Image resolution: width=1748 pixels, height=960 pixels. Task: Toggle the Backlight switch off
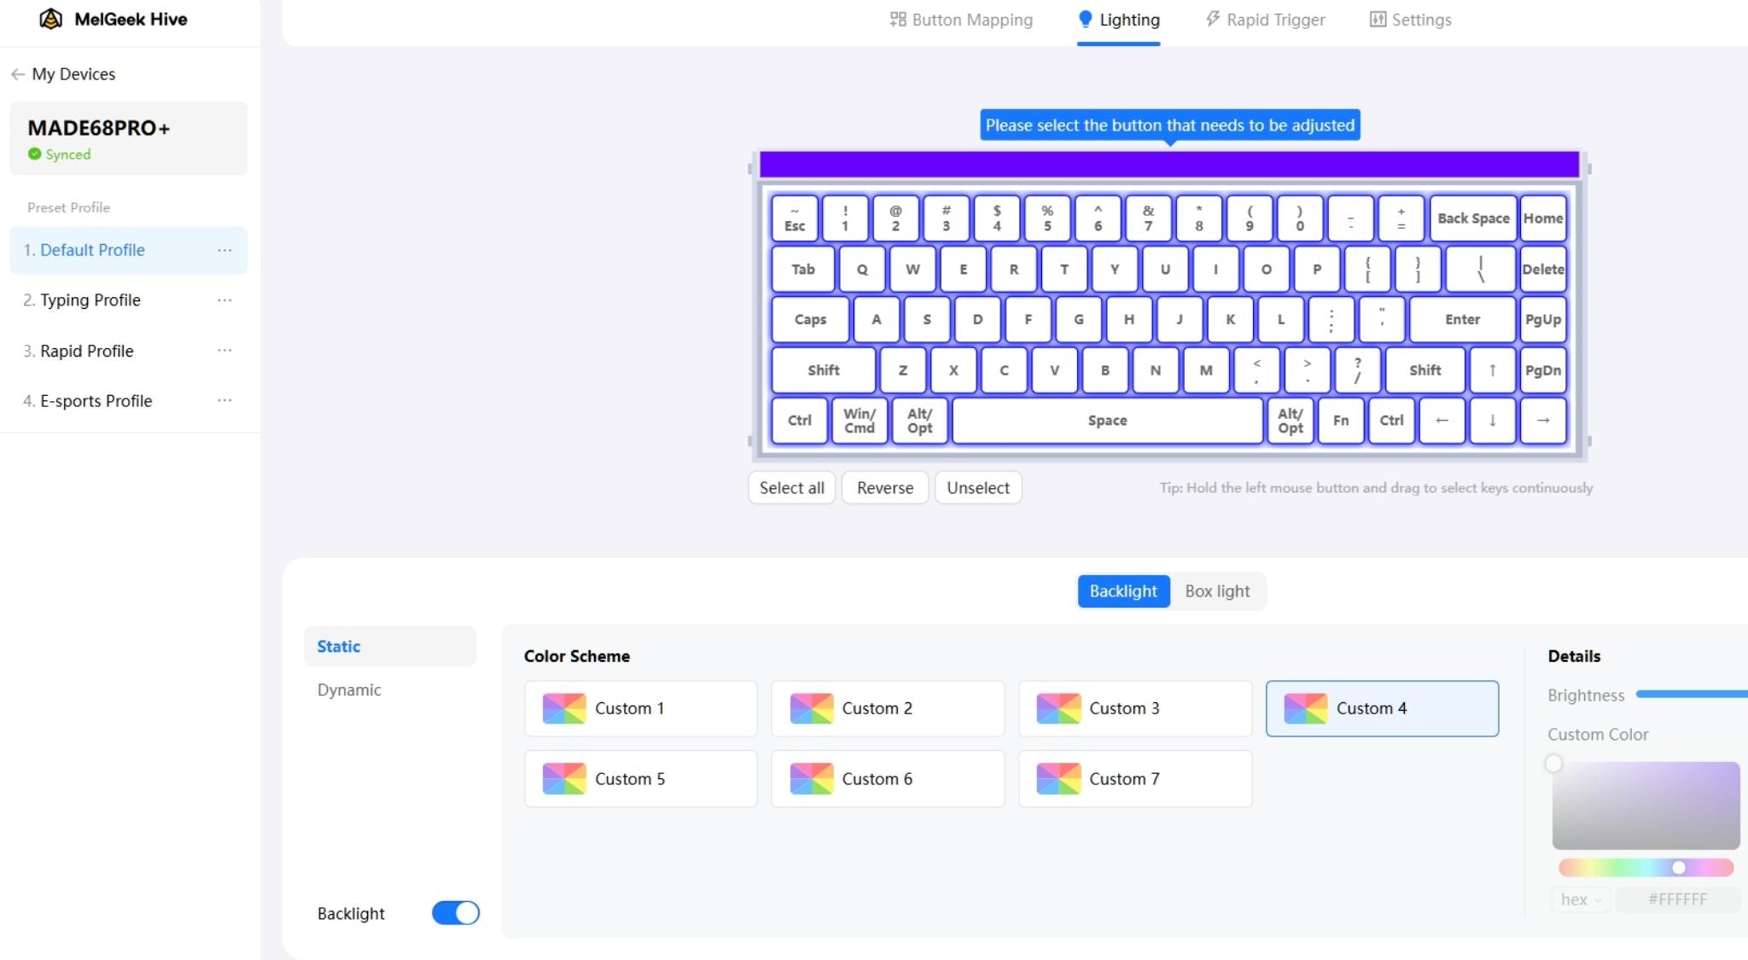click(x=456, y=913)
